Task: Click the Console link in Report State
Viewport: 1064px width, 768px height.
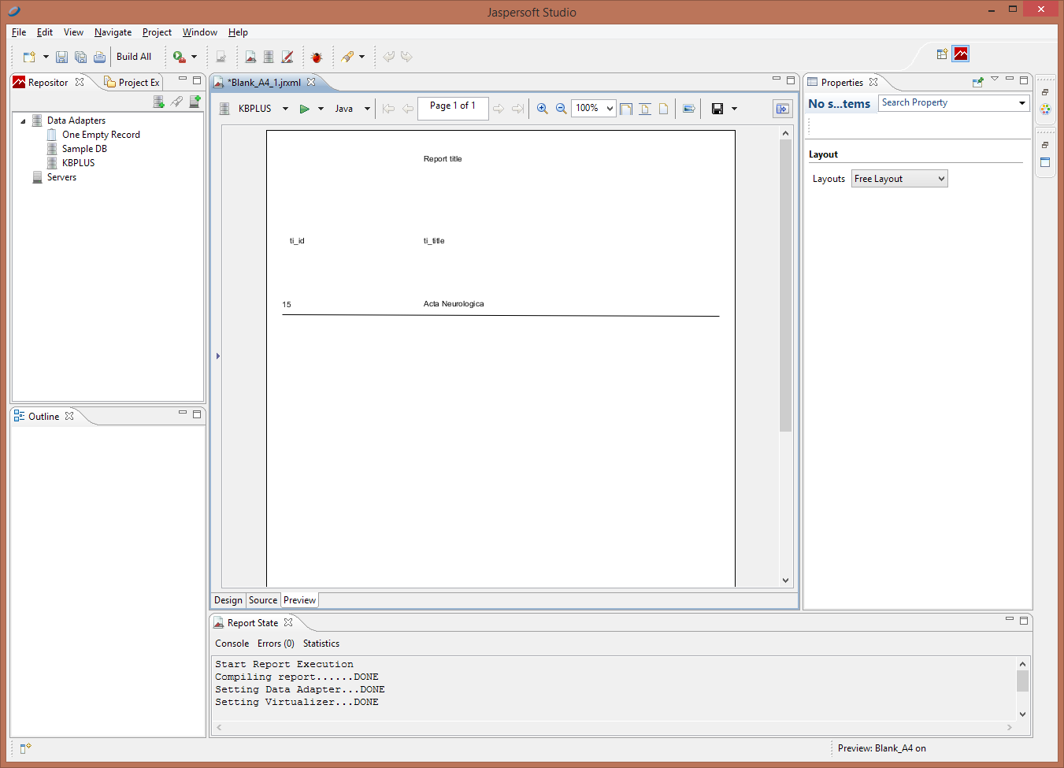Action: pos(232,644)
